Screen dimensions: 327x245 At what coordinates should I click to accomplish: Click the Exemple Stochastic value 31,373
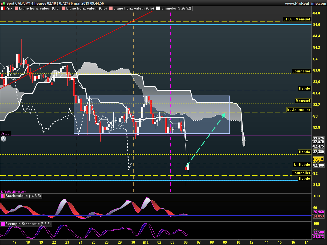[319, 237]
